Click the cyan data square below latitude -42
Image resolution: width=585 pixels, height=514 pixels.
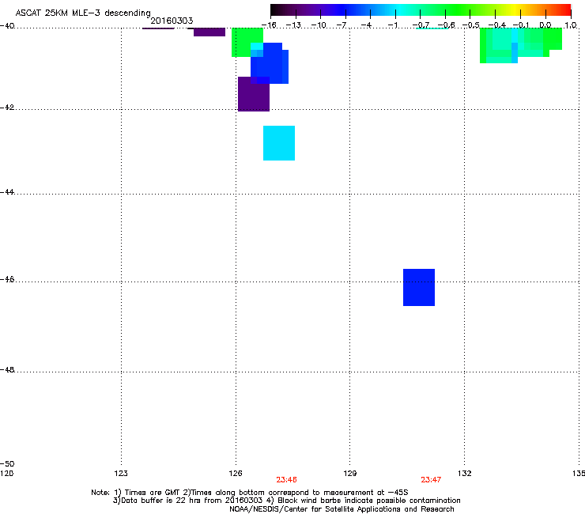pos(279,143)
